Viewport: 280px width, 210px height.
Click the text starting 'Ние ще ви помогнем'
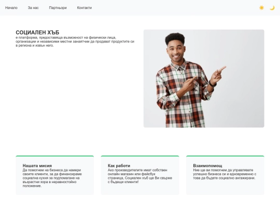[x=225, y=174]
